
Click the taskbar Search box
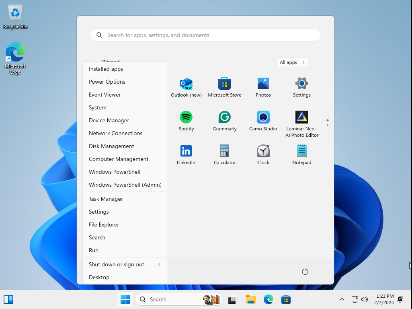point(179,299)
